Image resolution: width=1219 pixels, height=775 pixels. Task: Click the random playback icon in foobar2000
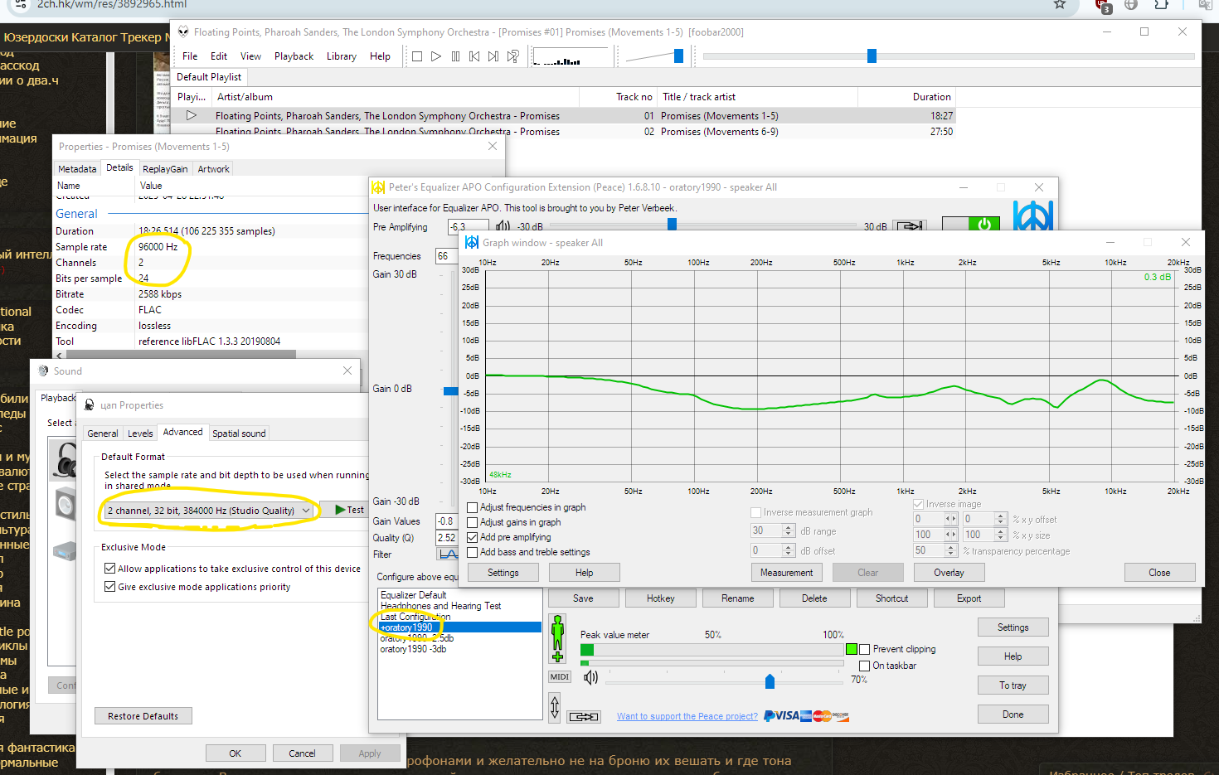coord(513,56)
